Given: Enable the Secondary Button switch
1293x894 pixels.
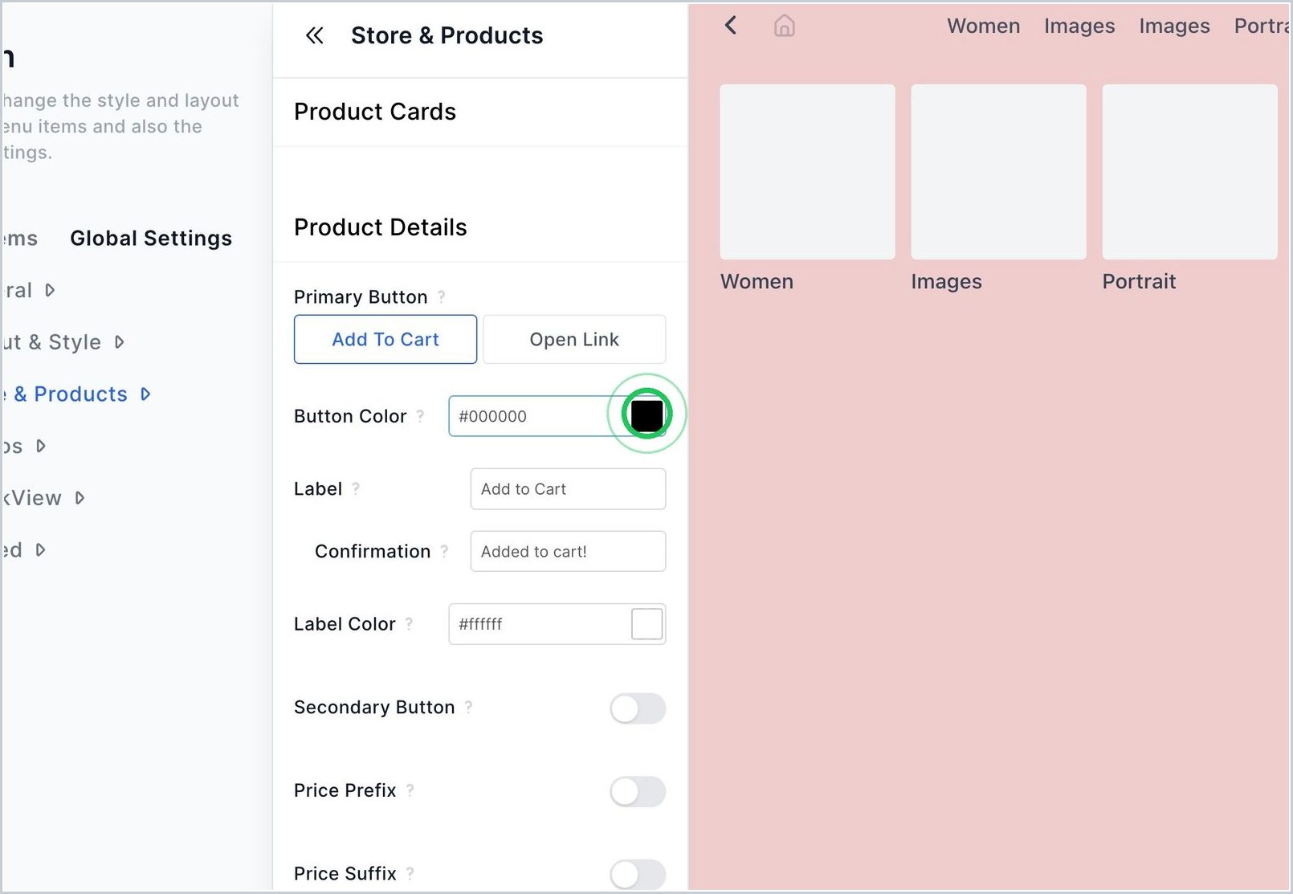Looking at the screenshot, I should [x=638, y=708].
